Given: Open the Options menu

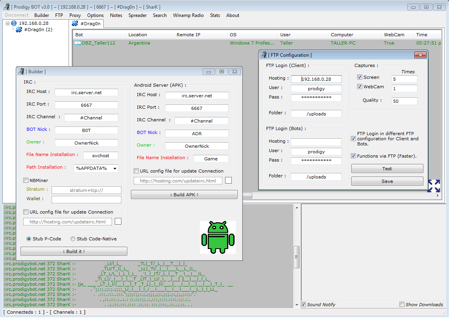Looking at the screenshot, I should point(95,15).
